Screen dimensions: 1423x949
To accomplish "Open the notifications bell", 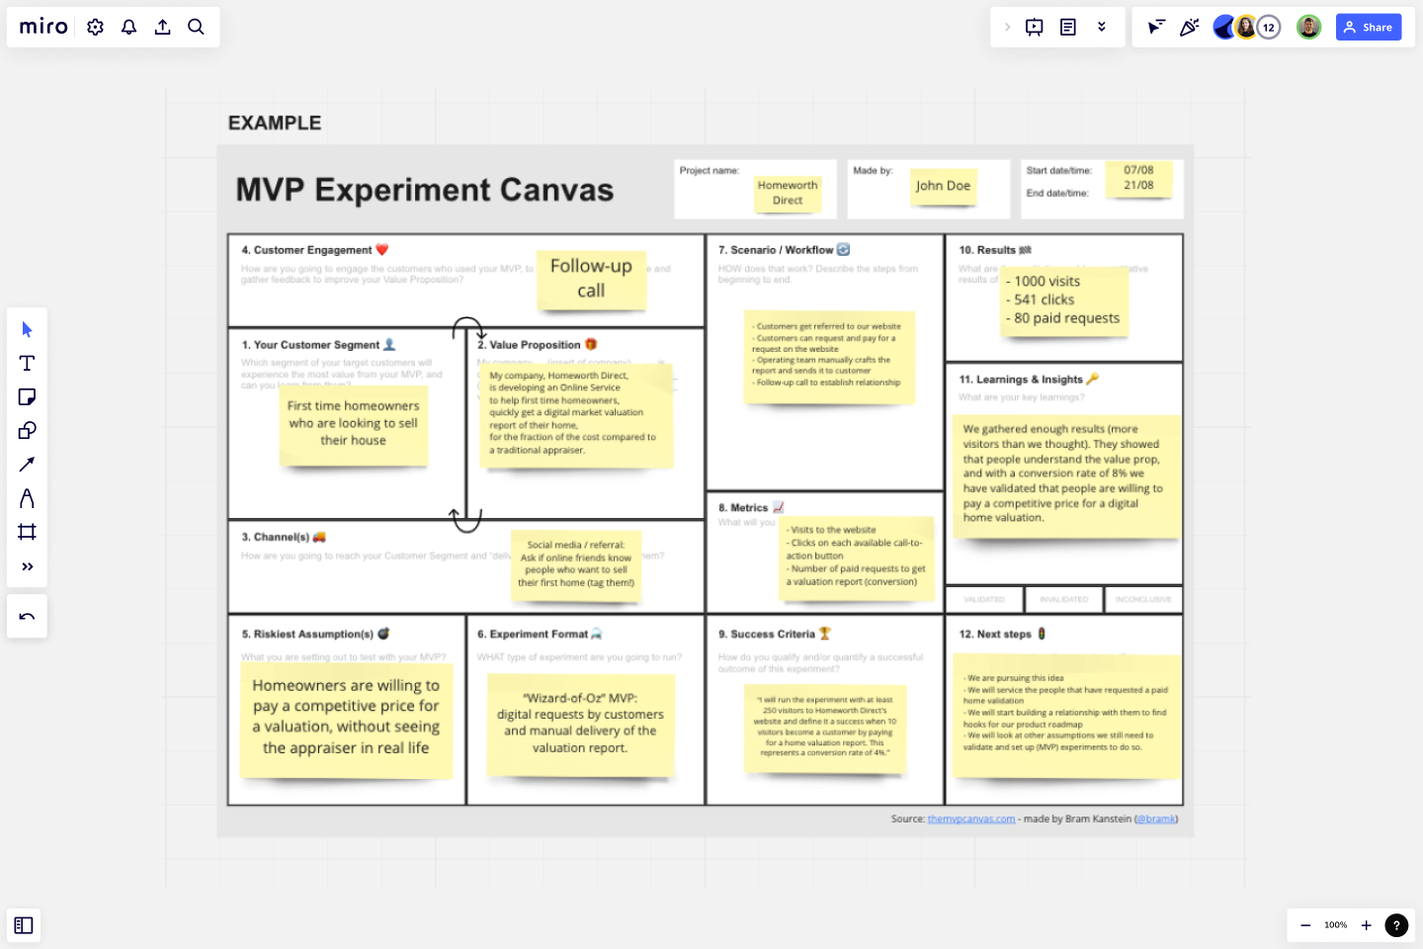I will click(128, 27).
